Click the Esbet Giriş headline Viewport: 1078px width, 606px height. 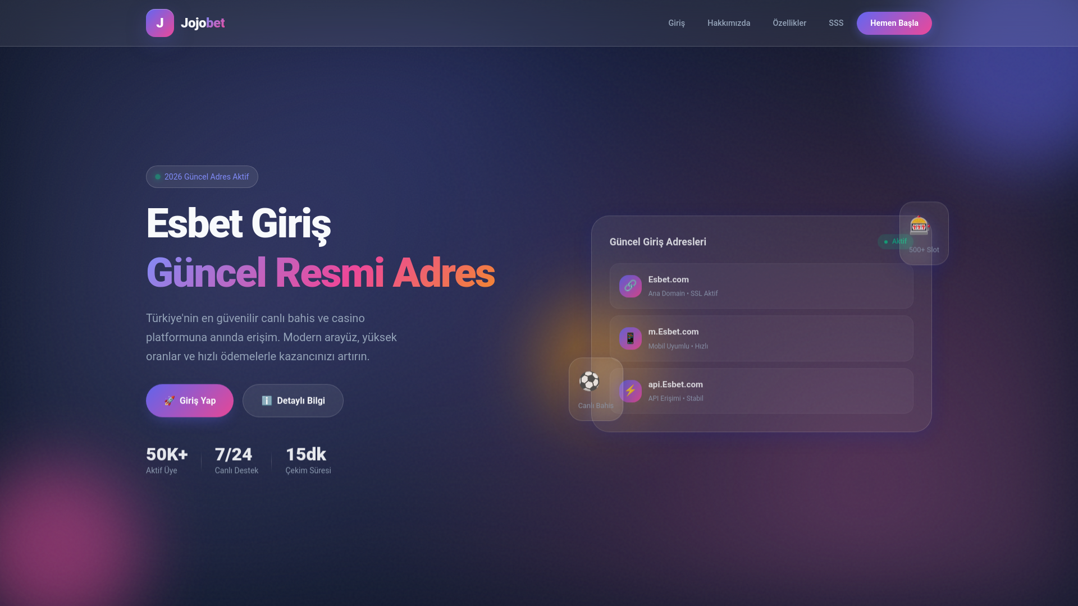point(238,224)
